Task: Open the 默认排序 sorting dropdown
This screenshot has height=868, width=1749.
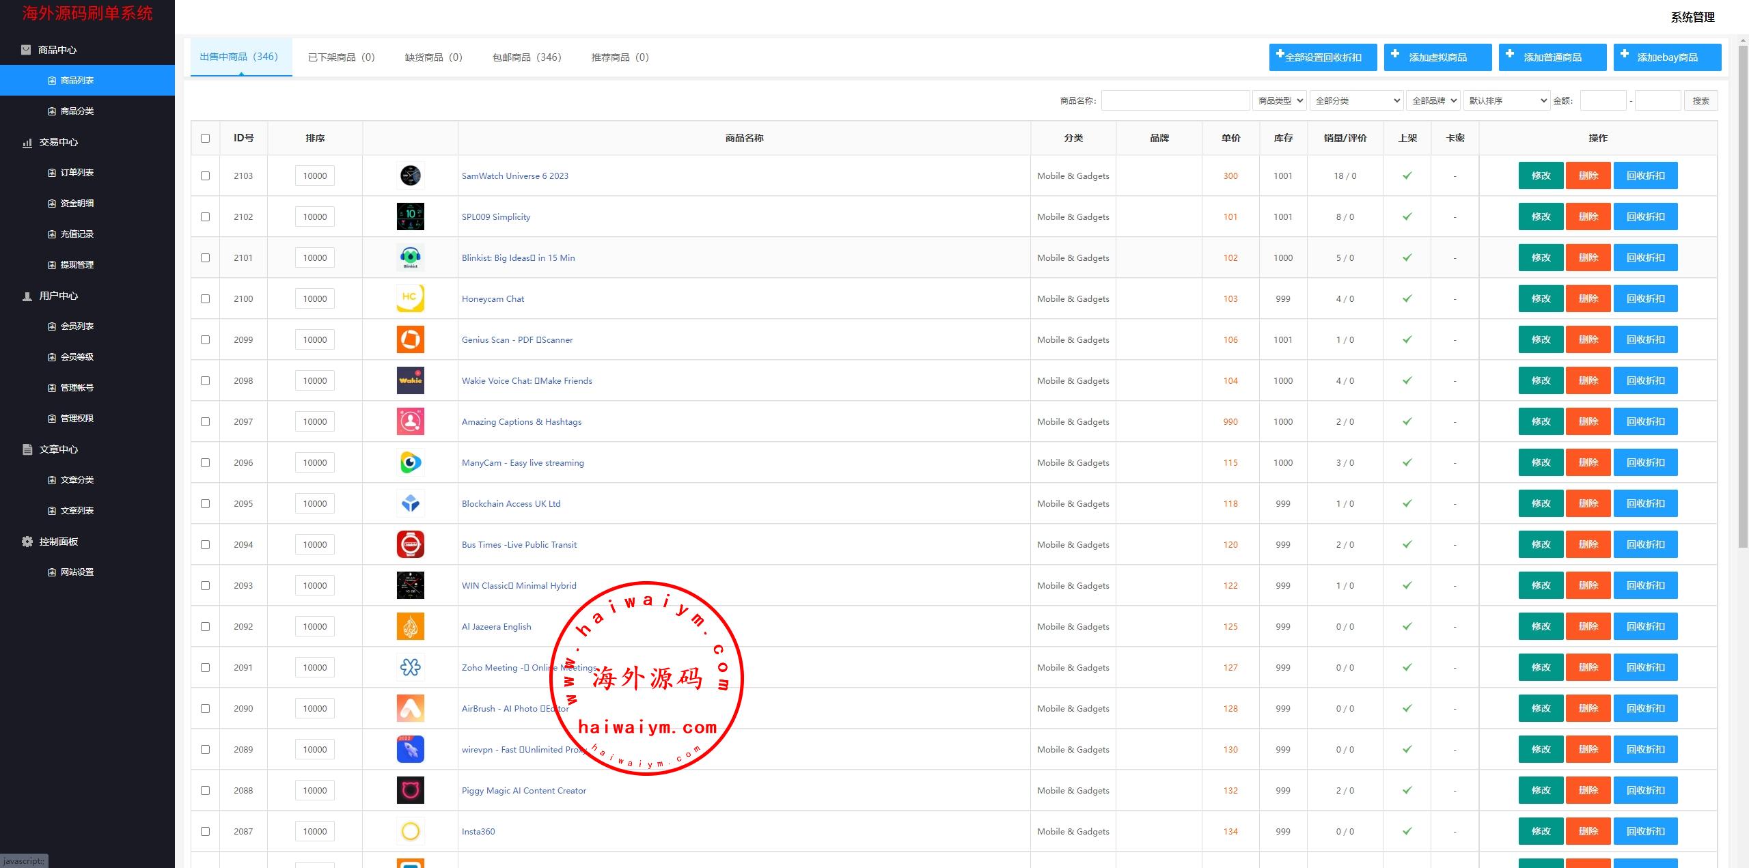Action: click(x=1506, y=100)
